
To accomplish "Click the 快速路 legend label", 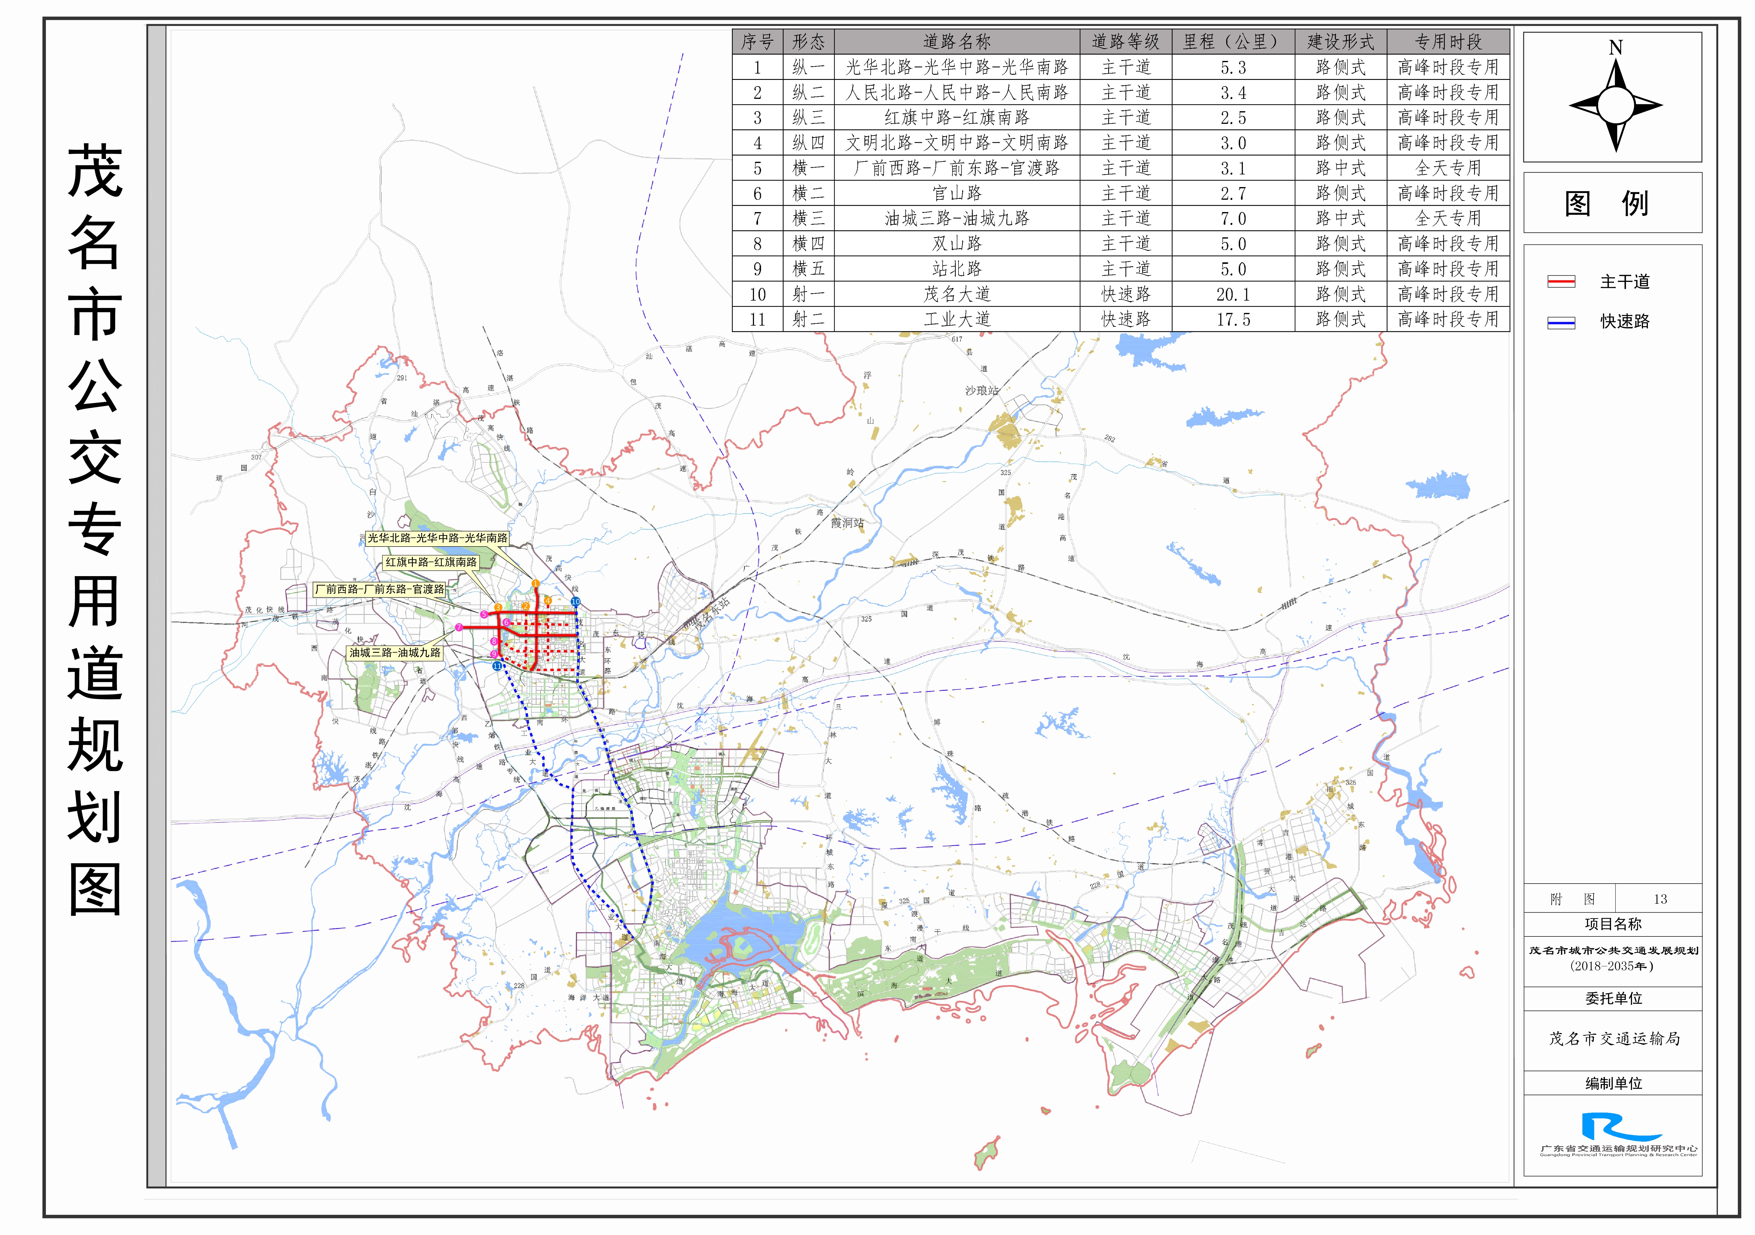I will tap(1625, 322).
